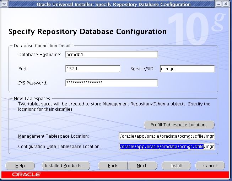Click the Oracle logo in footer
The width and height of the screenshot is (232, 181).
(26, 175)
